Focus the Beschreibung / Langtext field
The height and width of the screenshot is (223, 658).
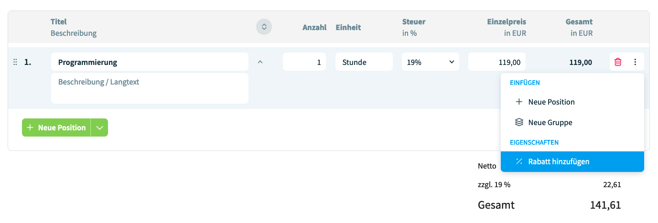pos(150,88)
